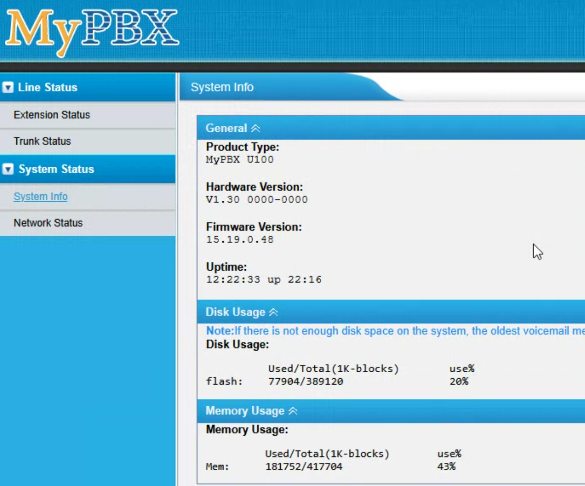Click the General section title text
The image size is (585, 486).
226,128
